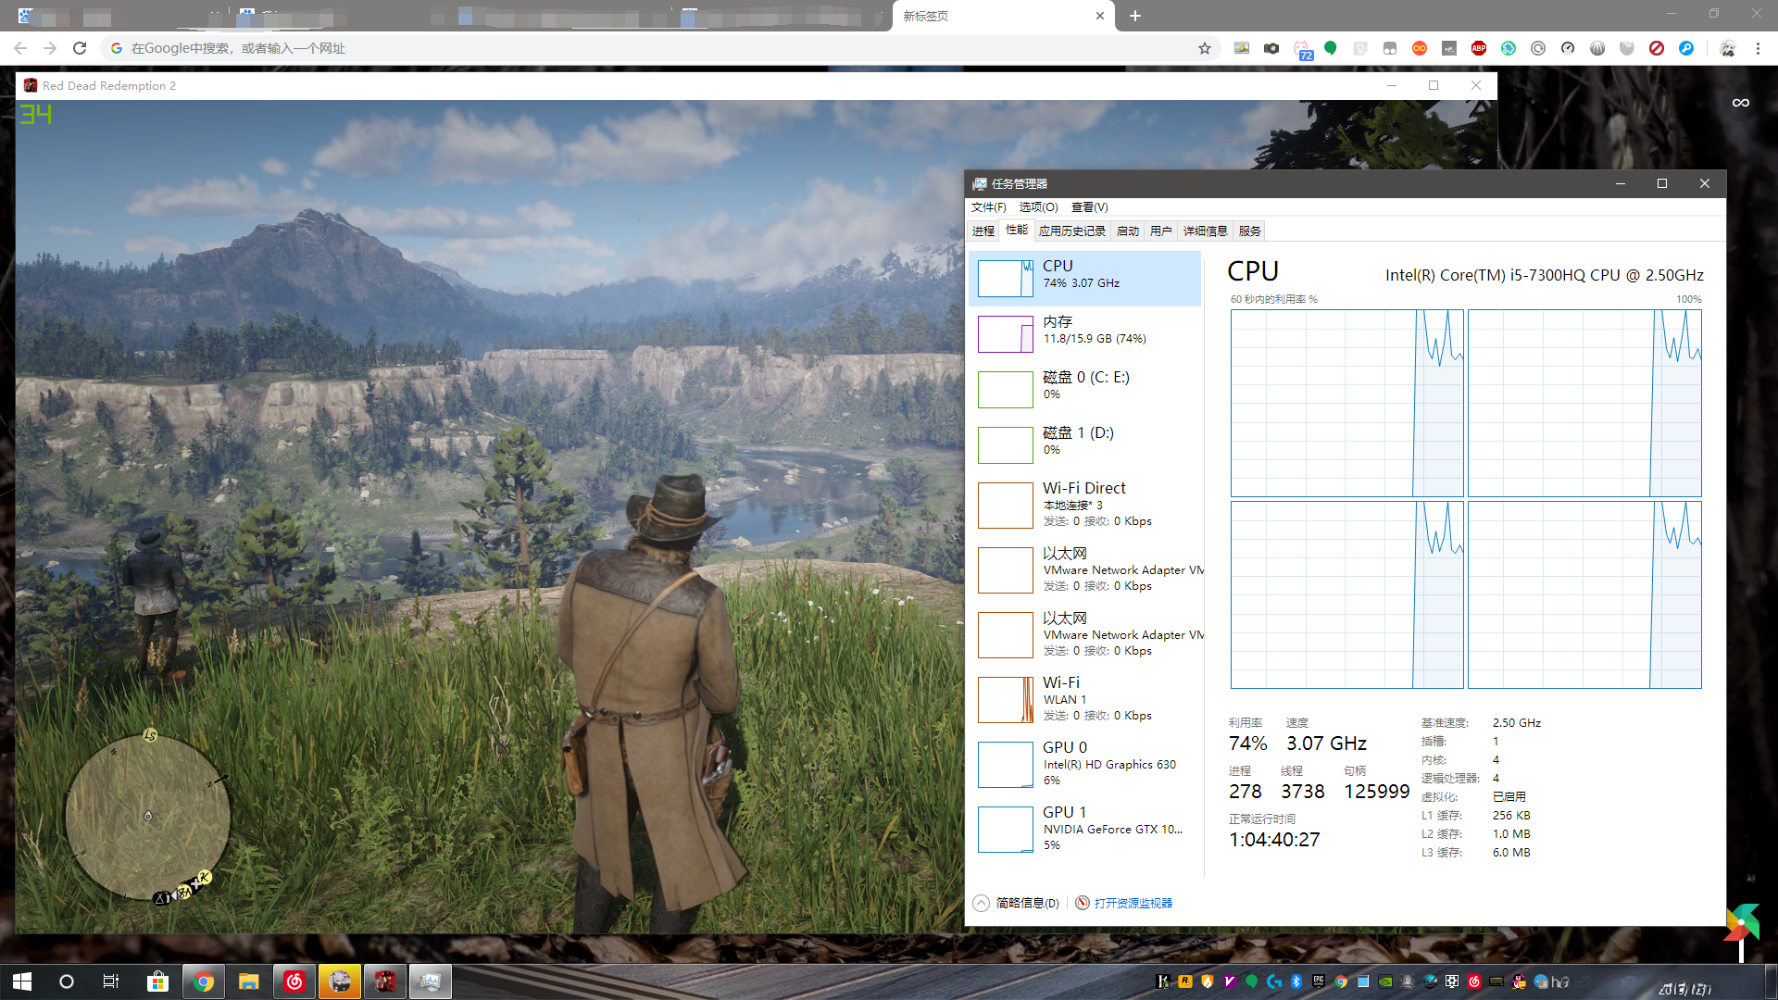Image resolution: width=1778 pixels, height=1000 pixels.
Task: Open the View (查看) menu
Action: pos(1089,207)
